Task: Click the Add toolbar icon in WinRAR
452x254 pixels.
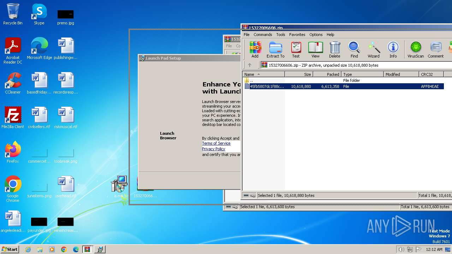Action: 255,50
